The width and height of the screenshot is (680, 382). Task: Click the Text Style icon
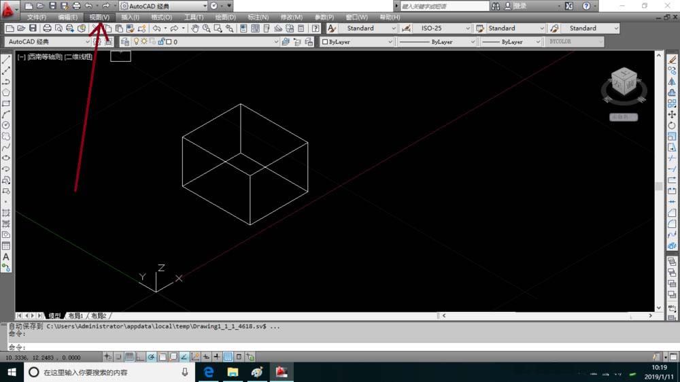332,28
